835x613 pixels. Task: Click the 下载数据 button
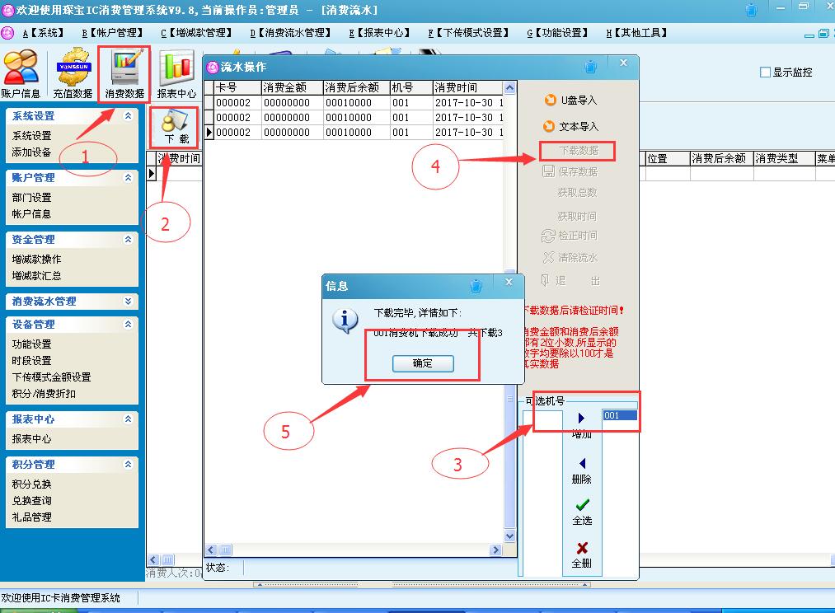(x=577, y=151)
